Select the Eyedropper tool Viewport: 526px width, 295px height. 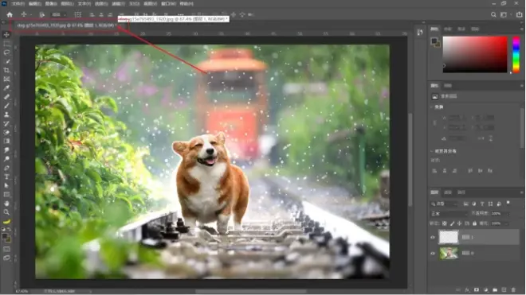click(6, 88)
